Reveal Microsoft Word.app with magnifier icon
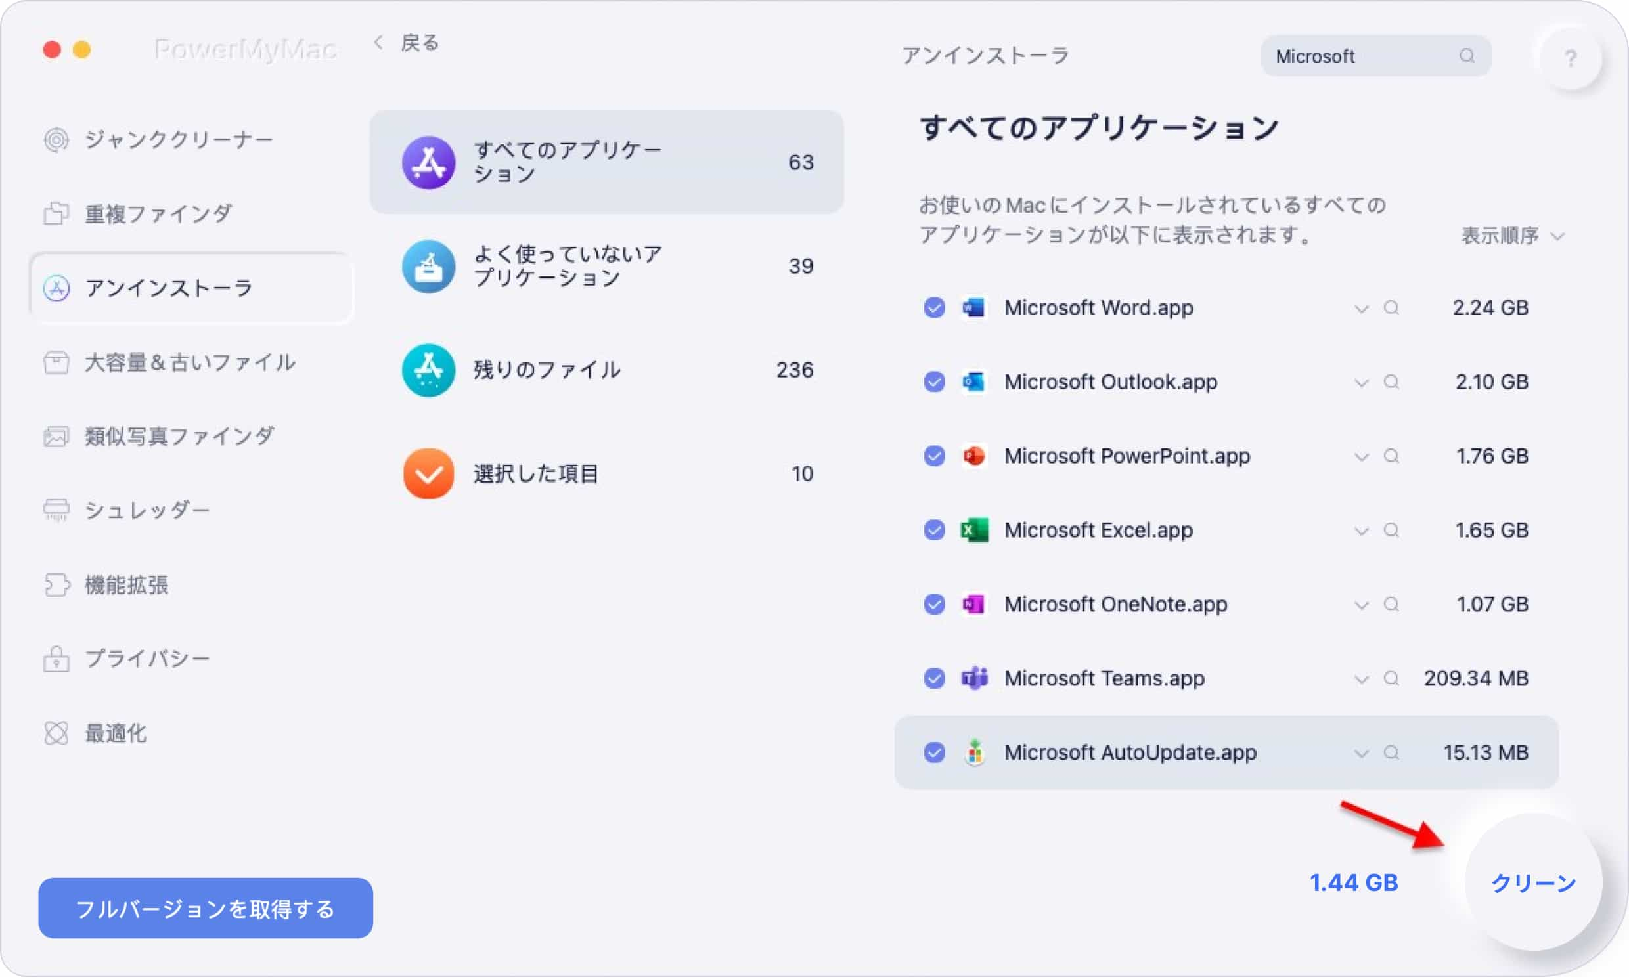This screenshot has height=977, width=1629. (x=1391, y=307)
